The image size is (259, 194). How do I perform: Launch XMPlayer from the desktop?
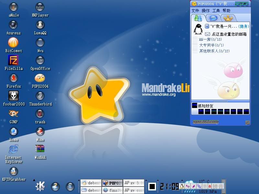pyautogui.click(x=40, y=10)
